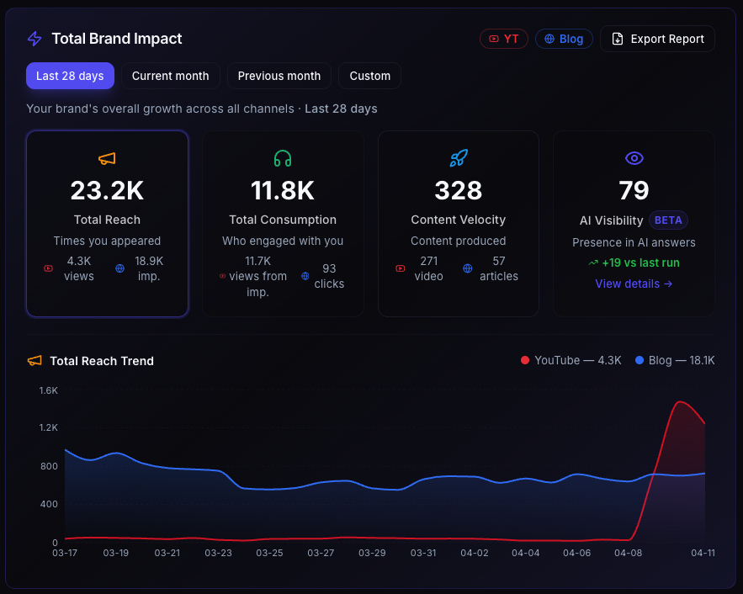Open the Current month view
Screen dimensions: 743x594
click(170, 76)
